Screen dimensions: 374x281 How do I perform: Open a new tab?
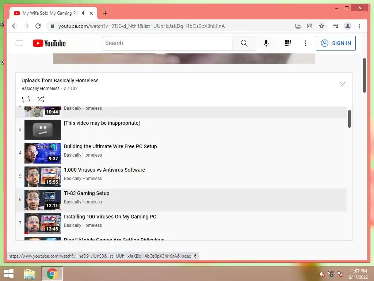[x=105, y=13]
